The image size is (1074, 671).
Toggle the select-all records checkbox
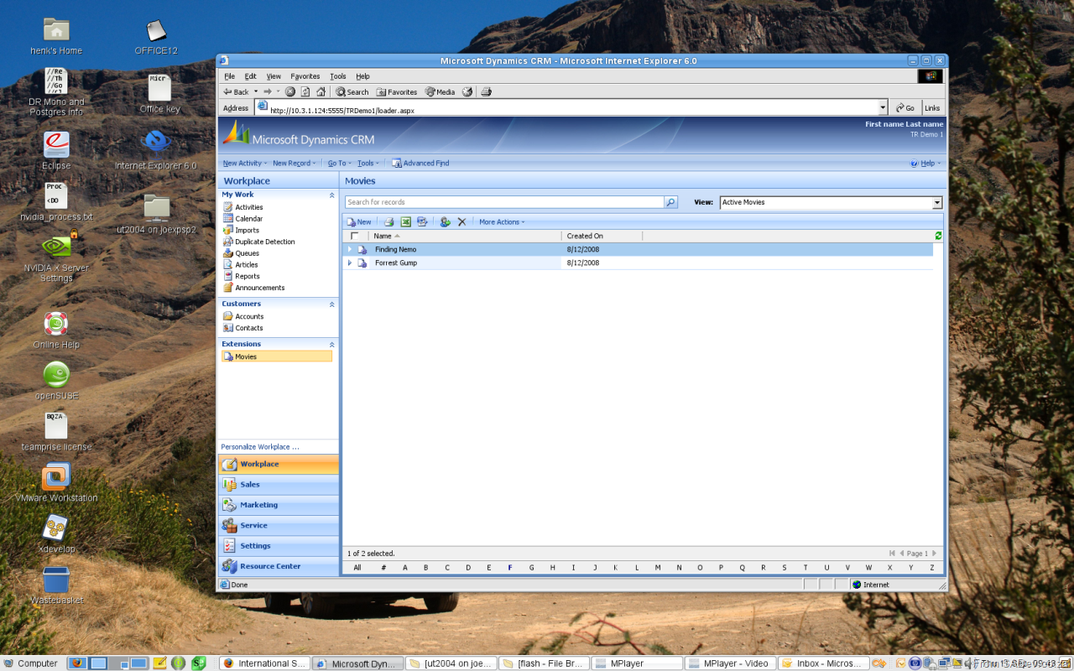point(354,236)
